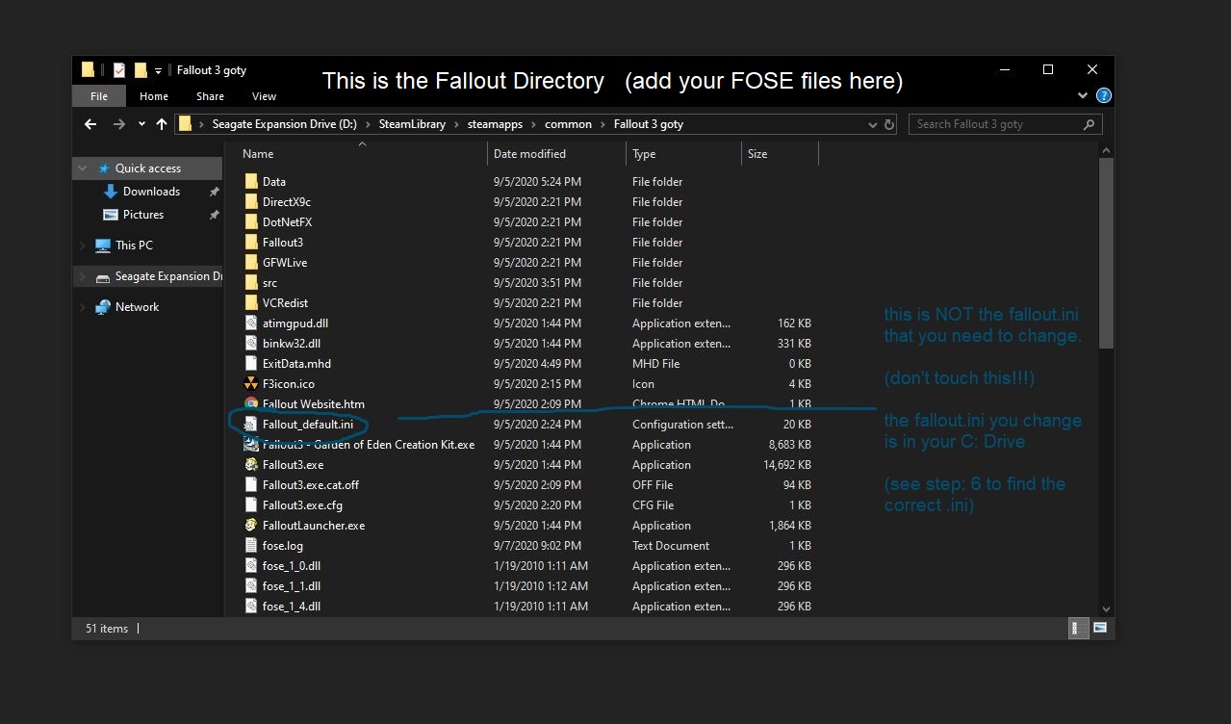This screenshot has height=724, width=1231.
Task: Open the Share ribbon tab
Action: click(x=210, y=96)
